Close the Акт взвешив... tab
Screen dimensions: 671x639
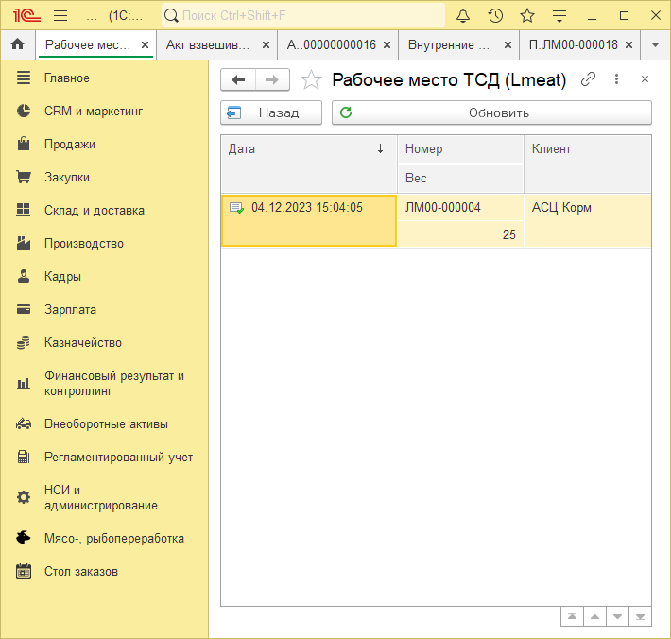(266, 44)
